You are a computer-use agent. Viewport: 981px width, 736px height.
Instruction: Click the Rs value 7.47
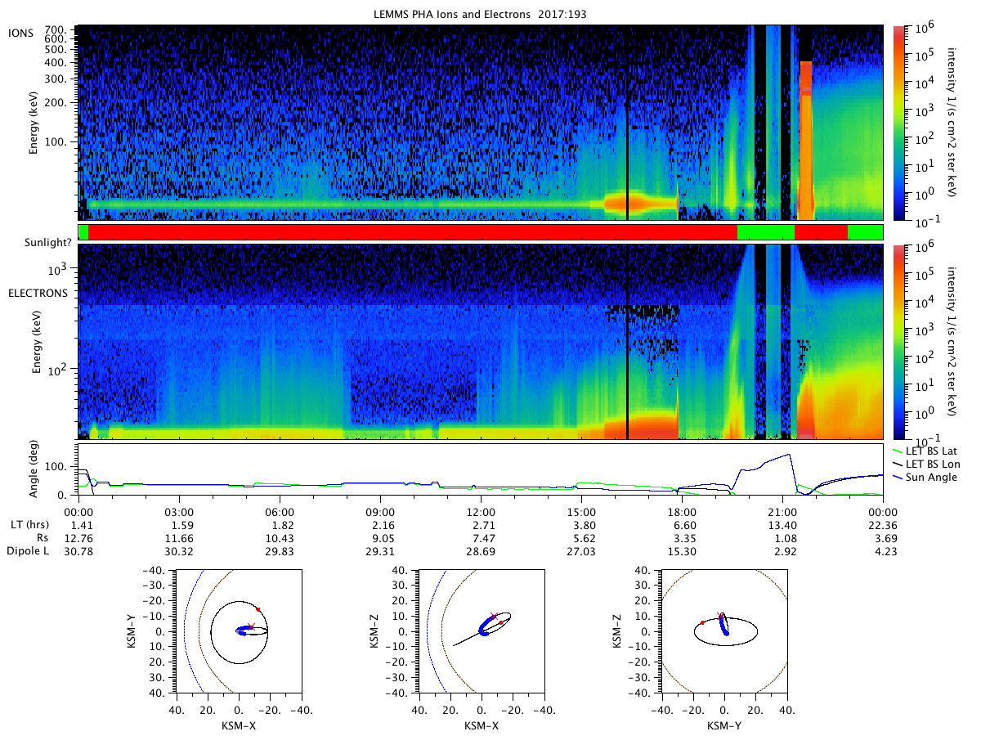481,538
